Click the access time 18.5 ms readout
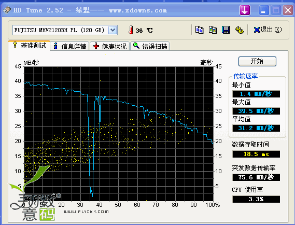Screen dimensions: 295x225 256,154
